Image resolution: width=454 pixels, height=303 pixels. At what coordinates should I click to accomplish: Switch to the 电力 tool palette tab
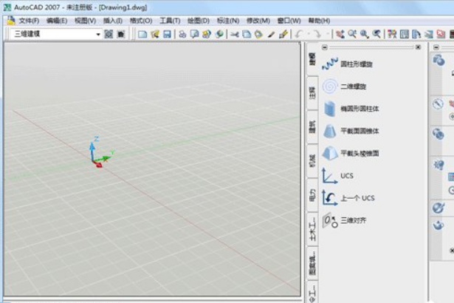(312, 195)
